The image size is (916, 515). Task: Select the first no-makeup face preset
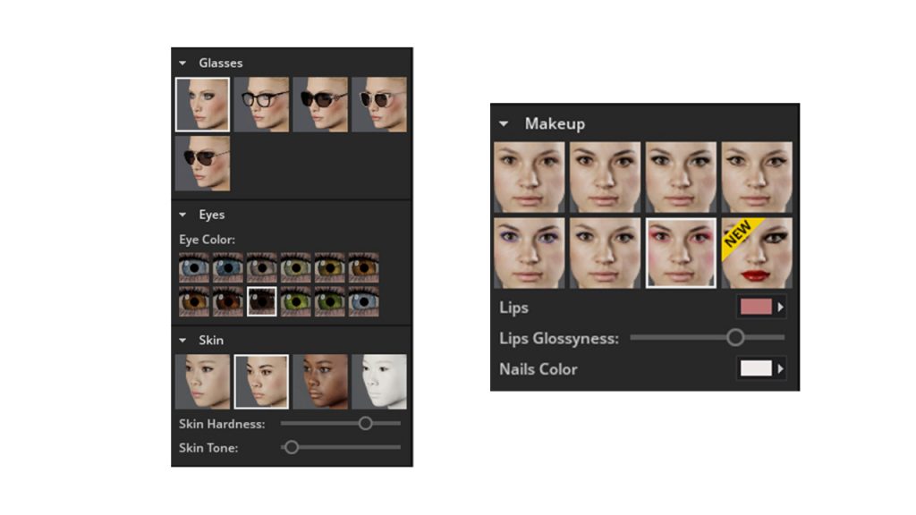(x=530, y=177)
